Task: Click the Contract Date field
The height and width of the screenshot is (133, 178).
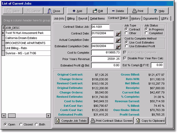Action: click(x=102, y=33)
